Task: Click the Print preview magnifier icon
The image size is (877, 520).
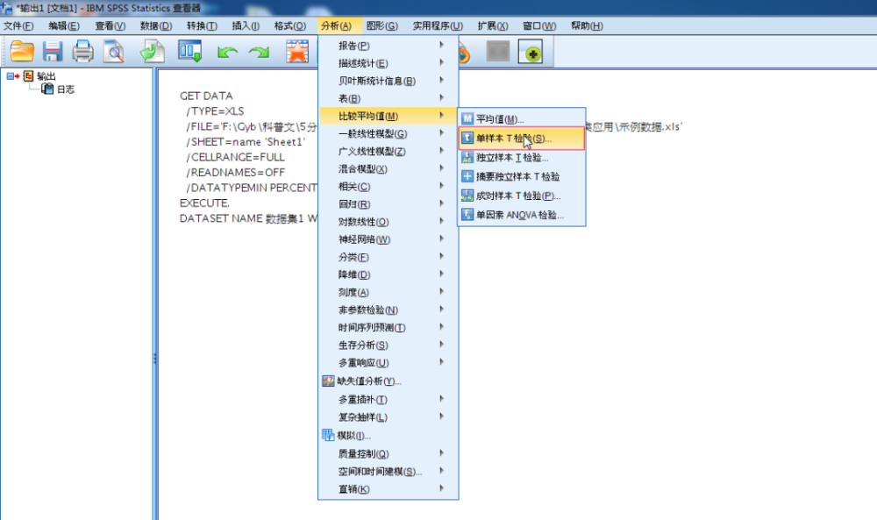Action: tap(114, 52)
